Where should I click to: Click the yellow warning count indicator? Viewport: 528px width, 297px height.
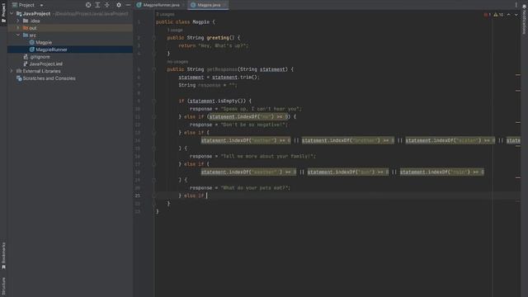[x=498, y=15]
